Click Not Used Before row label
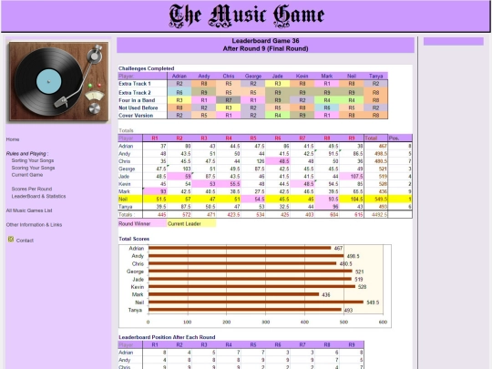The width and height of the screenshot is (492, 369). coord(138,108)
